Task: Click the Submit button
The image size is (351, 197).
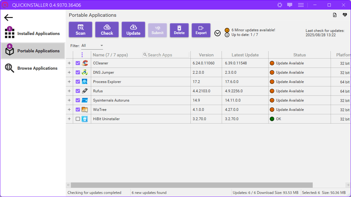Action: coord(157,30)
